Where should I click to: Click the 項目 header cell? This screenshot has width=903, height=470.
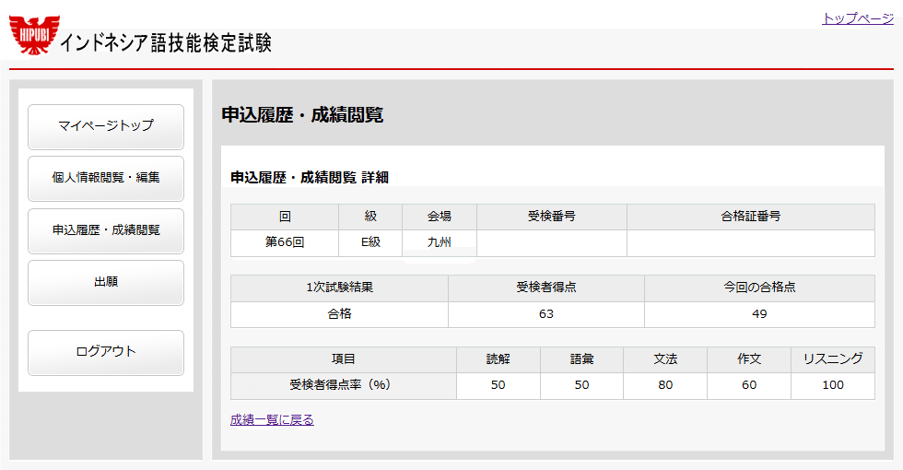point(343,359)
